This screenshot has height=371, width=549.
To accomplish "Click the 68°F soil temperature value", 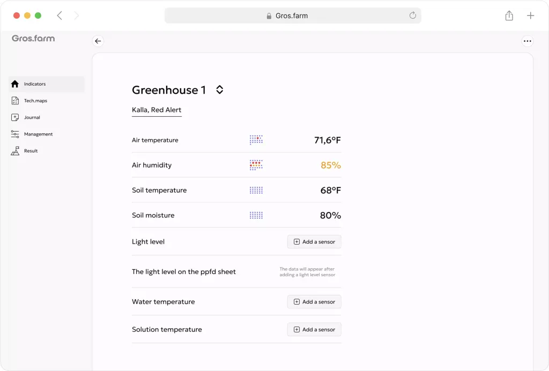I will pos(330,190).
